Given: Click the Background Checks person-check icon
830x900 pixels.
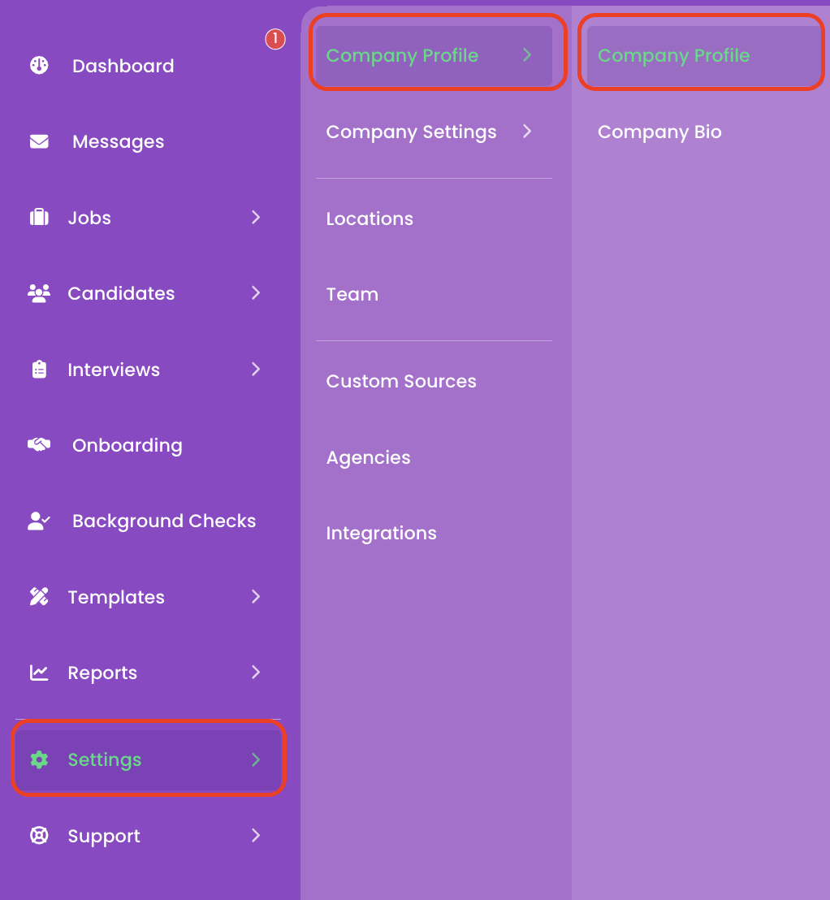Looking at the screenshot, I should pos(39,521).
